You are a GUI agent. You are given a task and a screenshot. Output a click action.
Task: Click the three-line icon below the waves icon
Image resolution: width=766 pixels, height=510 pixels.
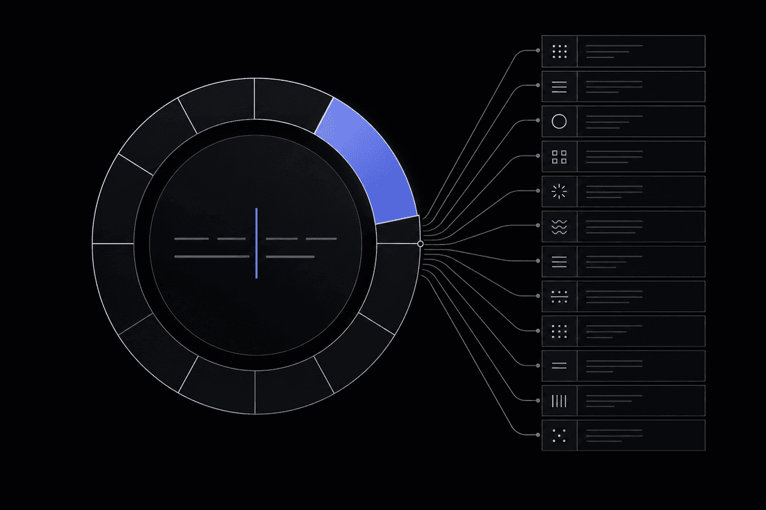559,261
